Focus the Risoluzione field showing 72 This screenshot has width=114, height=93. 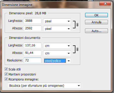[33, 60]
